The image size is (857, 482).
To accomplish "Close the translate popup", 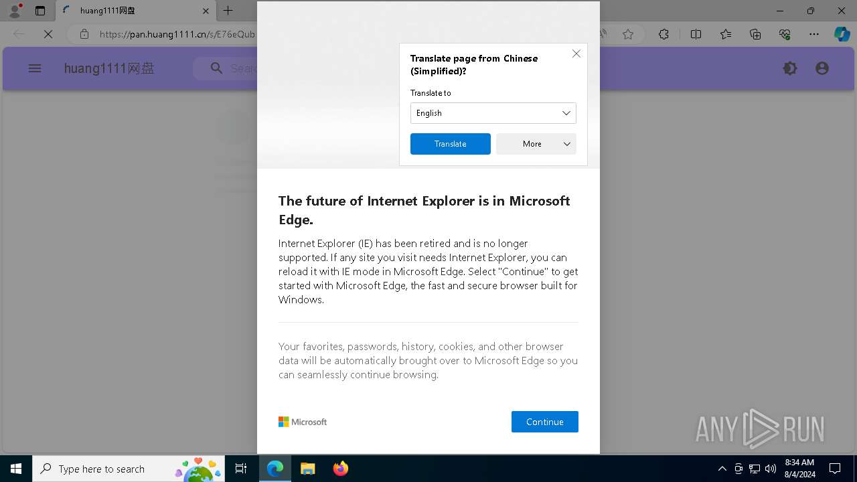I will pos(576,54).
